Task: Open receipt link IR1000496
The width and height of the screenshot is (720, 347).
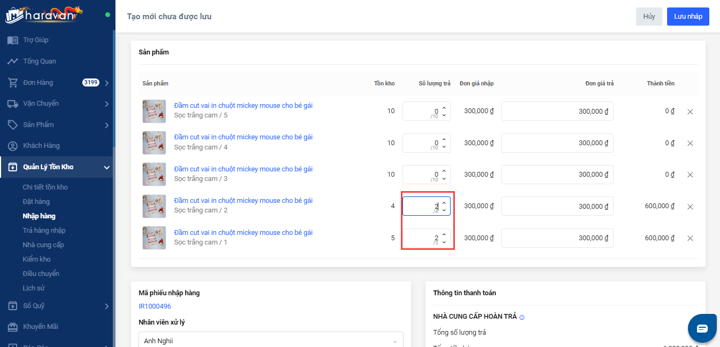Action: click(154, 306)
